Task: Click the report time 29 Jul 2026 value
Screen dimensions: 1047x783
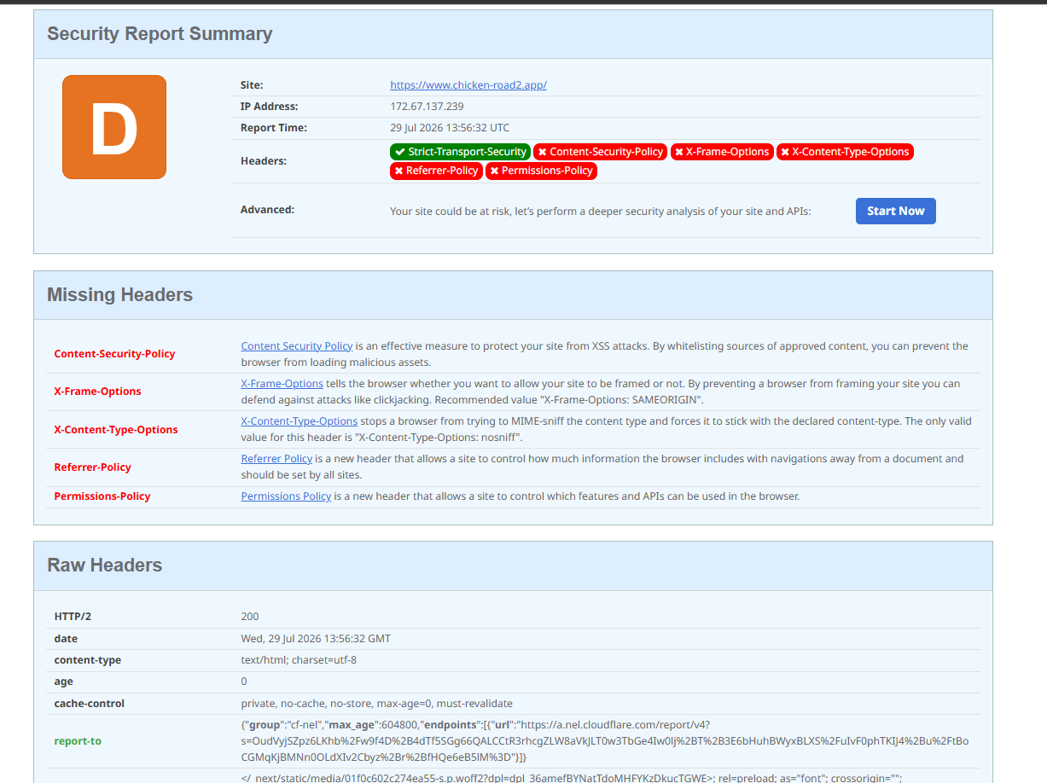Action: point(450,128)
